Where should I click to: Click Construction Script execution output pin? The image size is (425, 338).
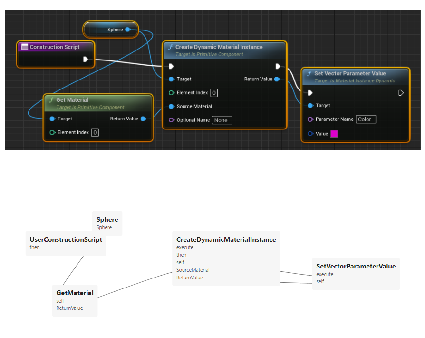pyautogui.click(x=86, y=60)
